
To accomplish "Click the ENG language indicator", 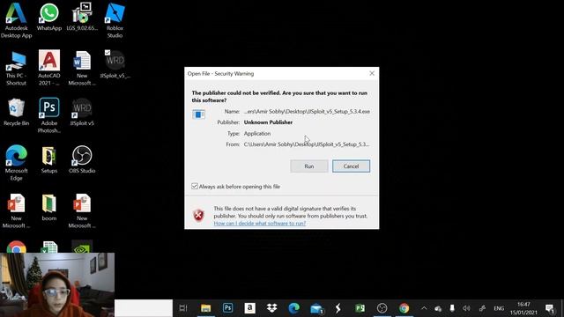I will pyautogui.click(x=499, y=308).
